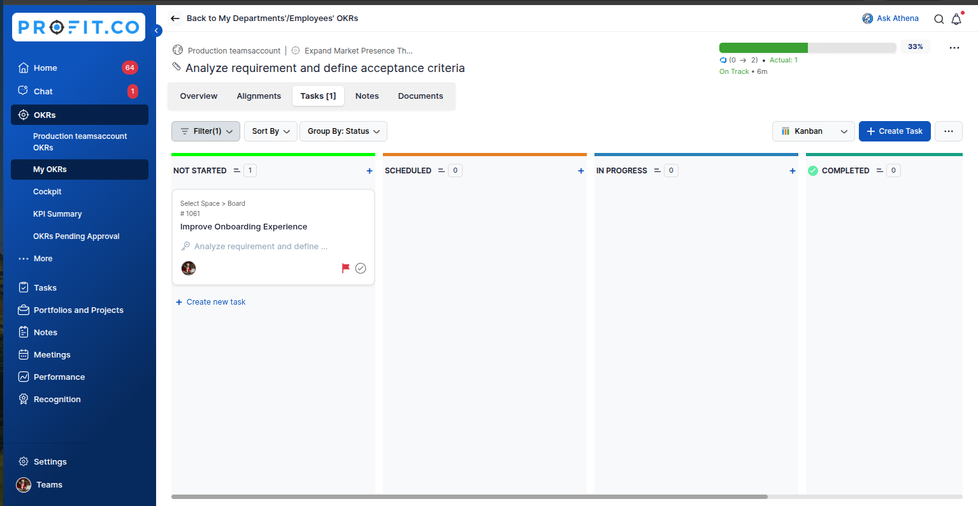Open key result three-dot menu
This screenshot has height=506, width=978.
point(954,48)
